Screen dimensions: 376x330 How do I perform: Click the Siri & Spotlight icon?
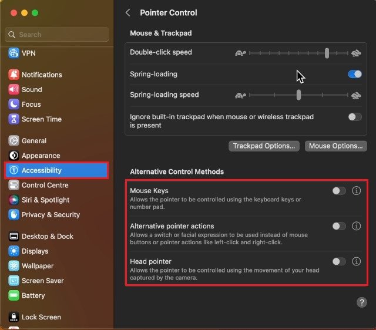(14, 200)
